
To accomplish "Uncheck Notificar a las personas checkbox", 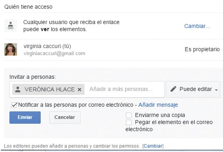I will coord(14,105).
